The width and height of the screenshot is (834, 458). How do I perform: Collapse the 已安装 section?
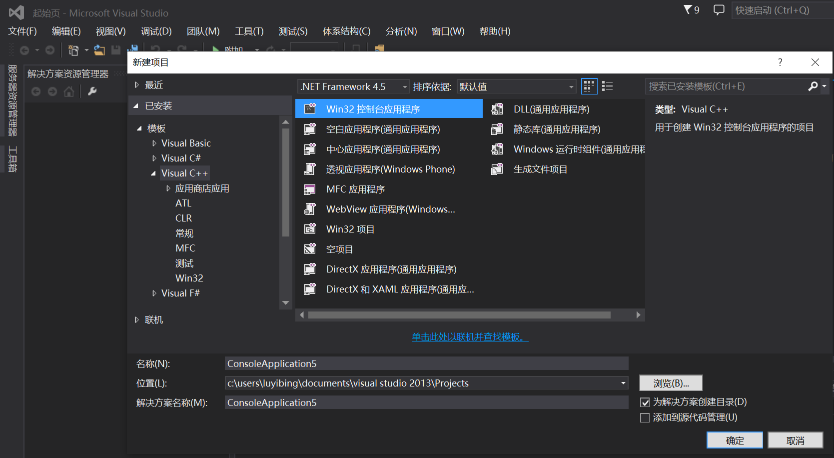(136, 106)
